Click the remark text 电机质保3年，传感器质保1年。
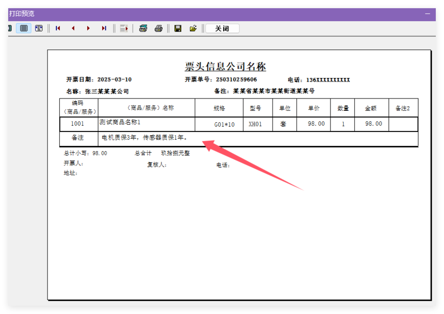444x314 pixels. [x=145, y=138]
